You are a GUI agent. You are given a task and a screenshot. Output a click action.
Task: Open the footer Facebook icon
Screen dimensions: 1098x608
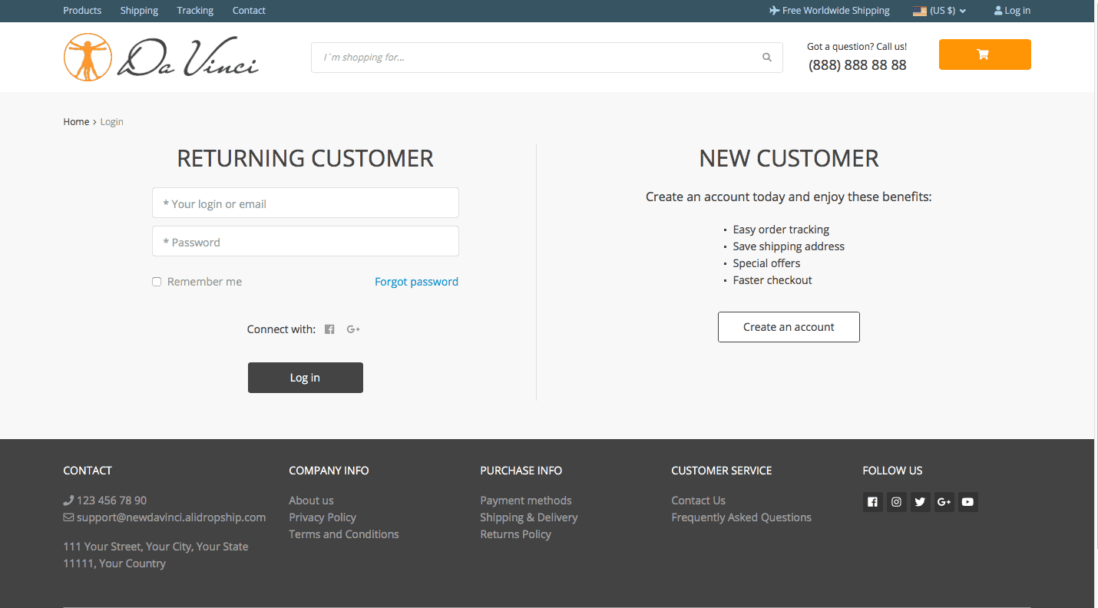tap(872, 502)
